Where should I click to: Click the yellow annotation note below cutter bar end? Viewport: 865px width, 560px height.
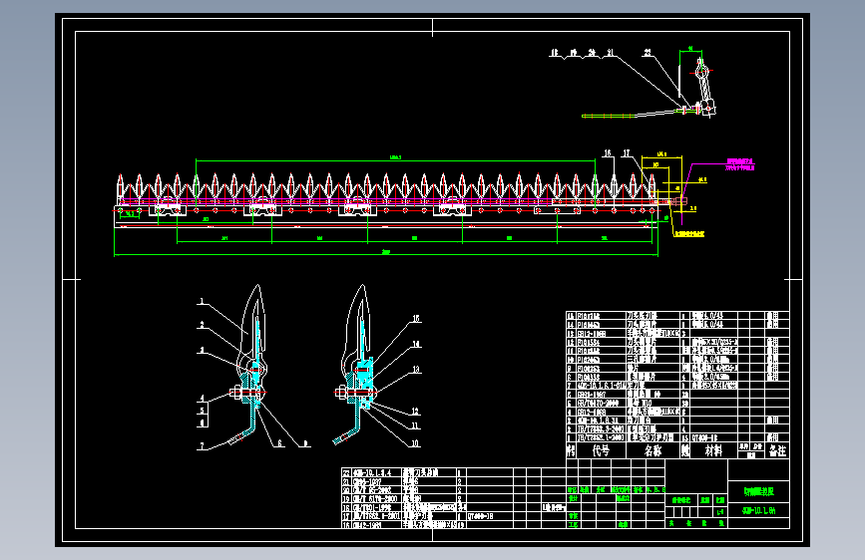pyautogui.click(x=689, y=234)
